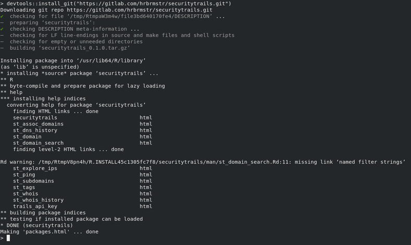
Task: Click the dash before preparing 'securitytrails'
Action: click(x=2, y=23)
